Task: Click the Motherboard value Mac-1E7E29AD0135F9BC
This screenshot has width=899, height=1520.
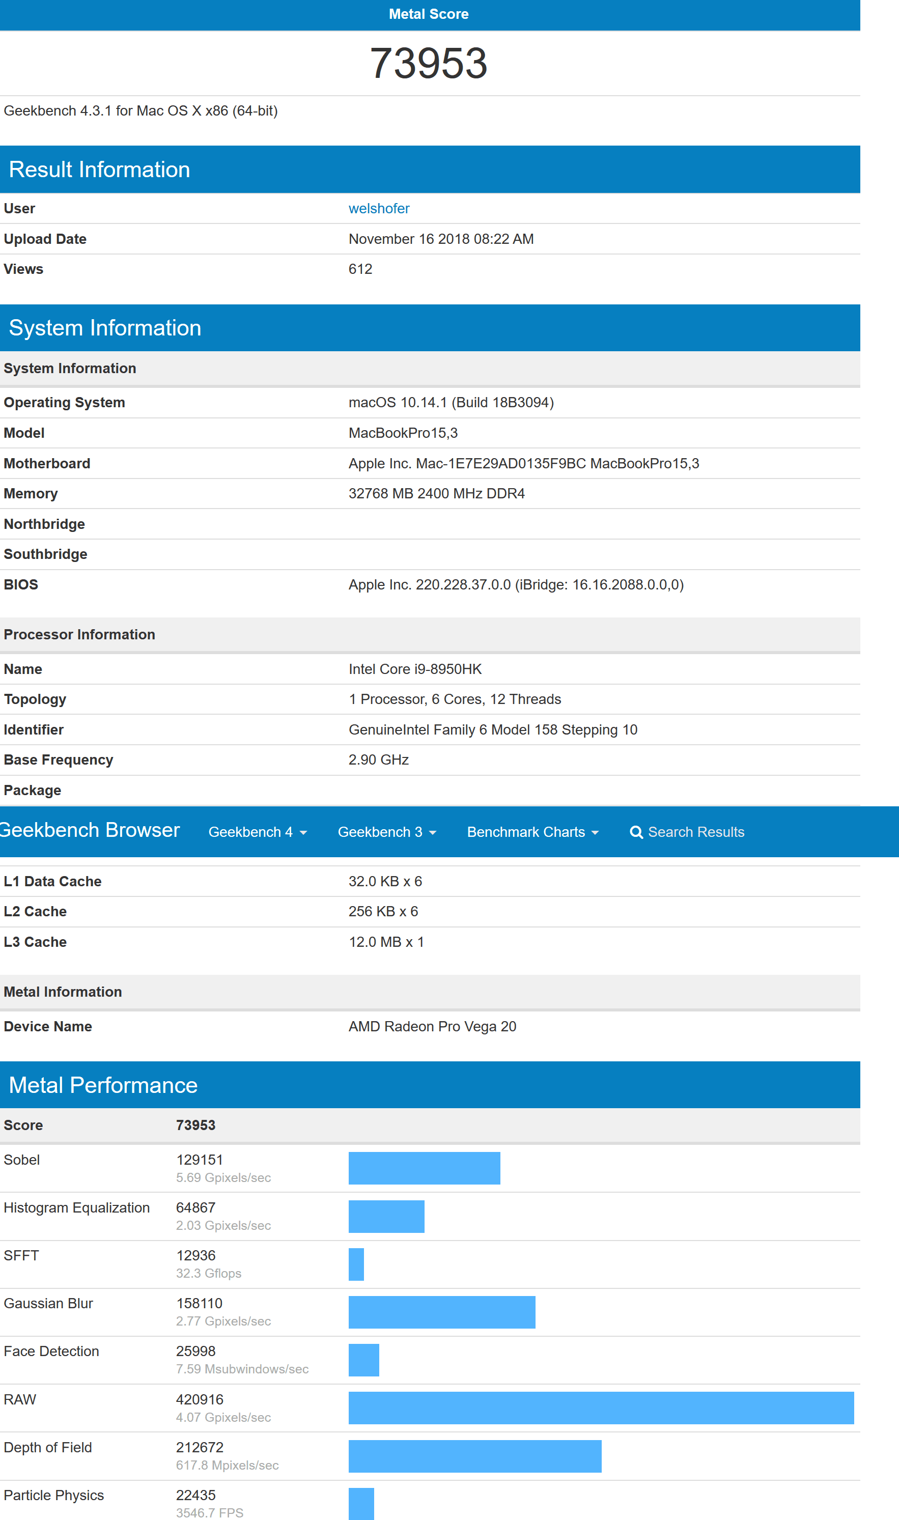Action: click(524, 463)
